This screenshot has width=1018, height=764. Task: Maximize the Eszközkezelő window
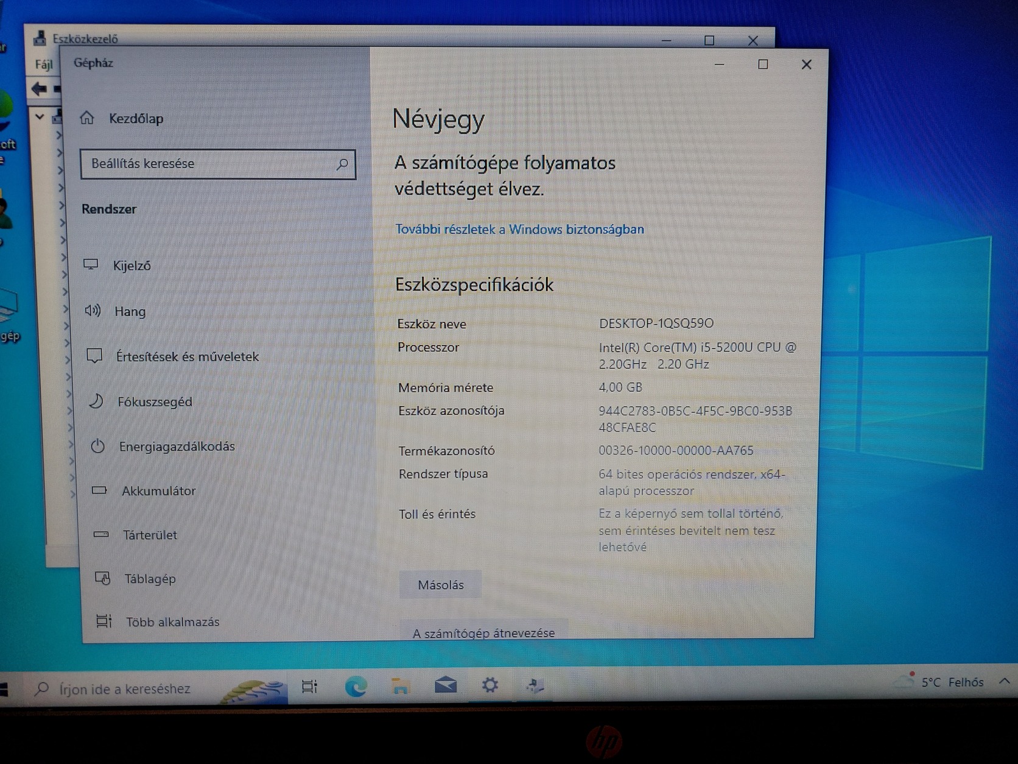(709, 40)
